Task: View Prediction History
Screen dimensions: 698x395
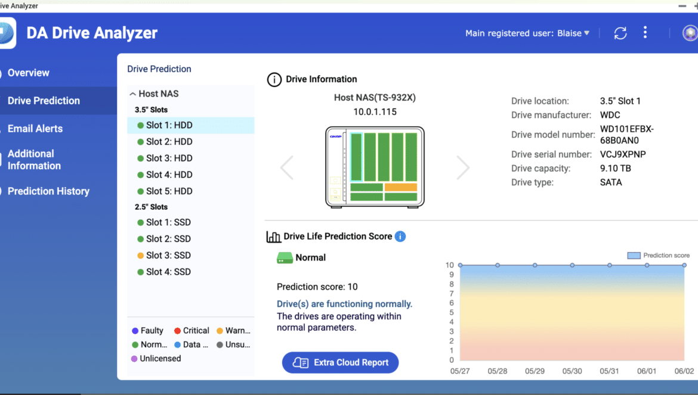Action: [x=48, y=191]
